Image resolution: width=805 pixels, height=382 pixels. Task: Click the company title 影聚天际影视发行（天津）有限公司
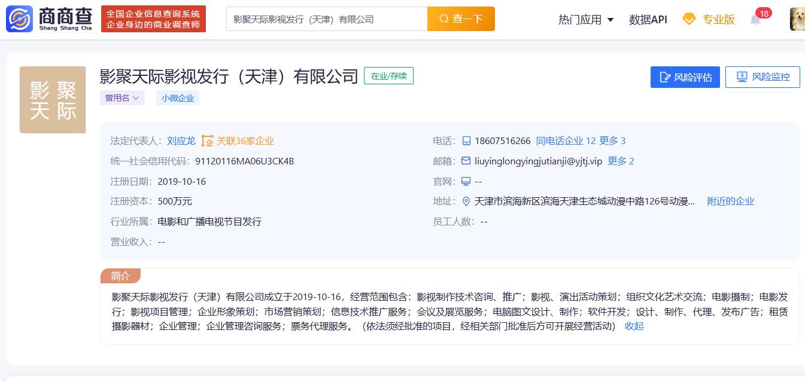(x=229, y=77)
